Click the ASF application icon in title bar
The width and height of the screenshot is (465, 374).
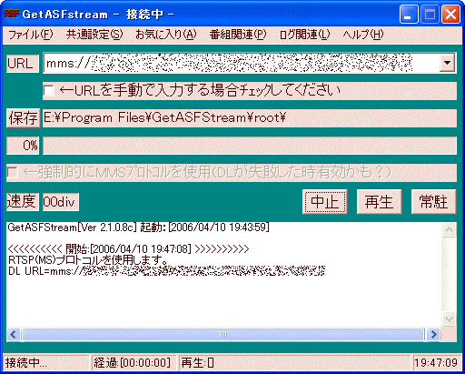click(12, 14)
